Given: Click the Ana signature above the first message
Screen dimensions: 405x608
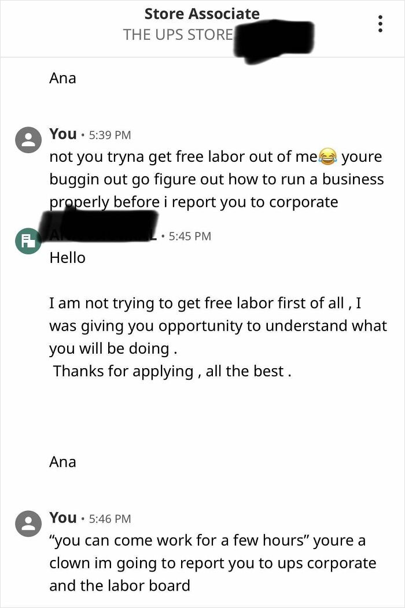Looking at the screenshot, I should point(62,77).
